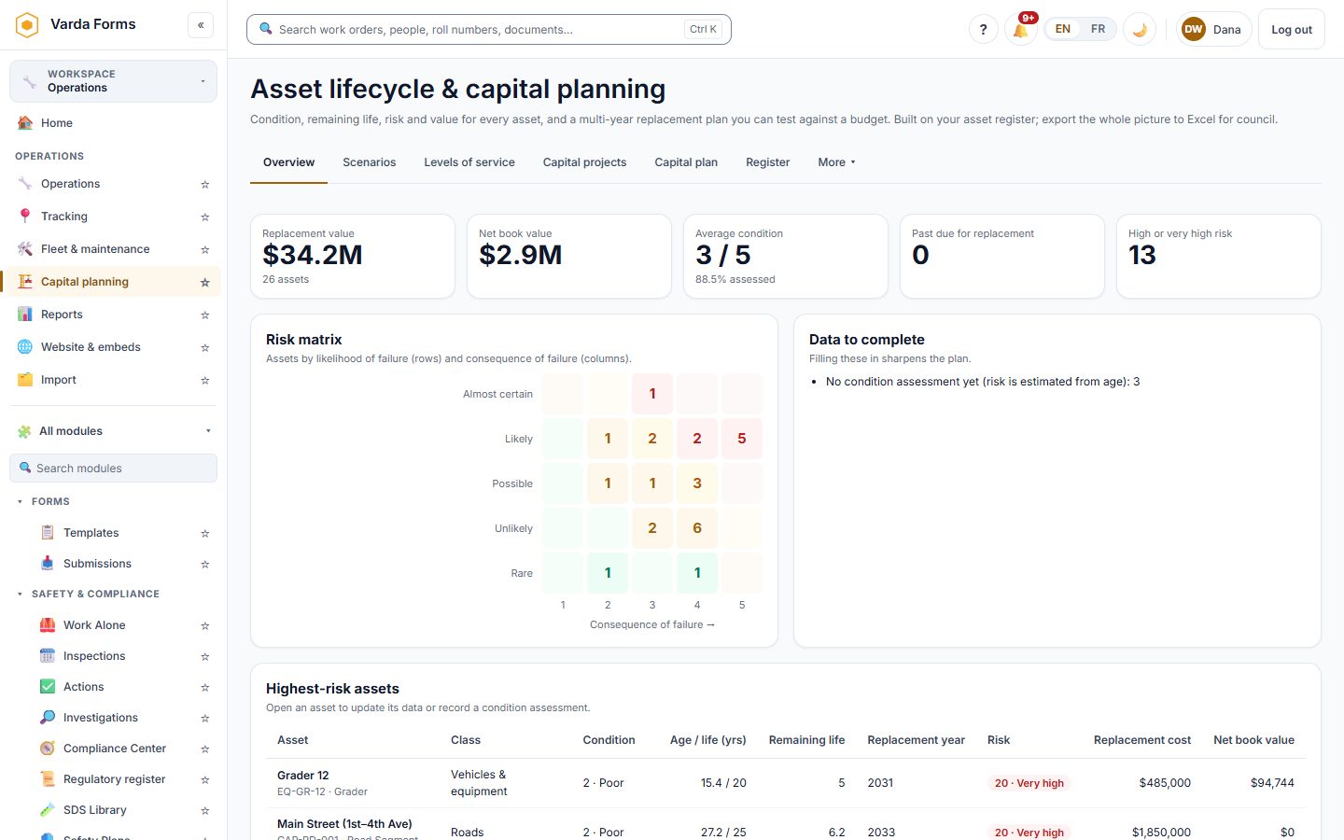This screenshot has width=1344, height=840.
Task: Collapse the All modules section
Action: (113, 431)
